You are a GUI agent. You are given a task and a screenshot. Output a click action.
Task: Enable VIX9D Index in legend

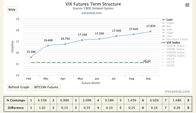point(175,49)
